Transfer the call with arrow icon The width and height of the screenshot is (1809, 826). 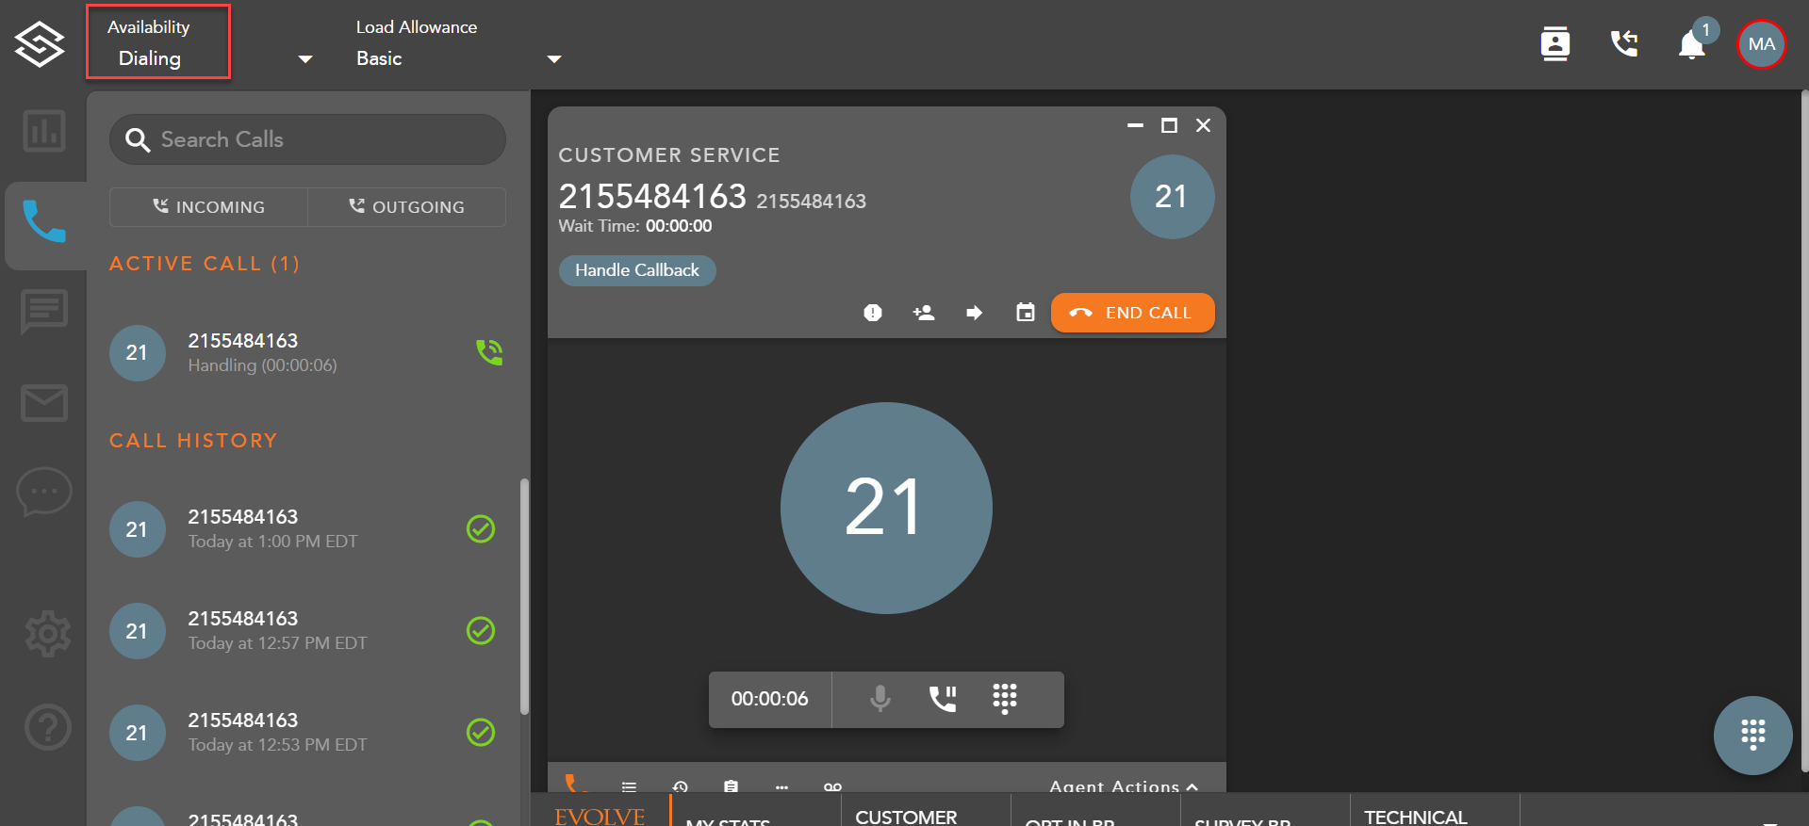(x=975, y=313)
